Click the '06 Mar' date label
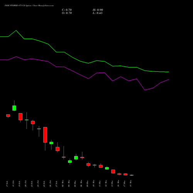This screenshot has height=193, width=193. (x=81, y=183)
